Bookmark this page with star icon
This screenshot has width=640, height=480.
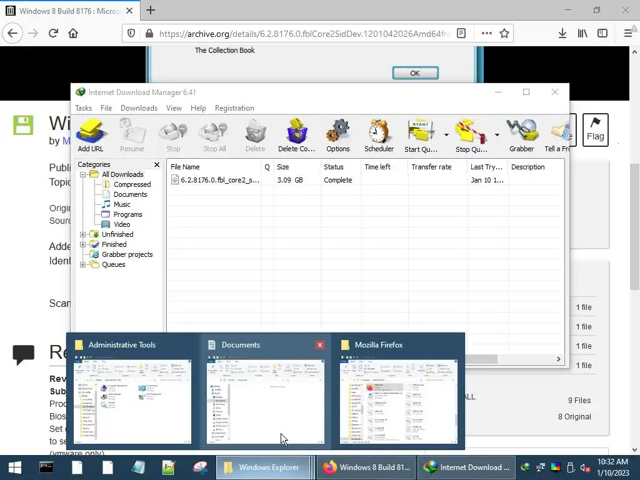504,34
